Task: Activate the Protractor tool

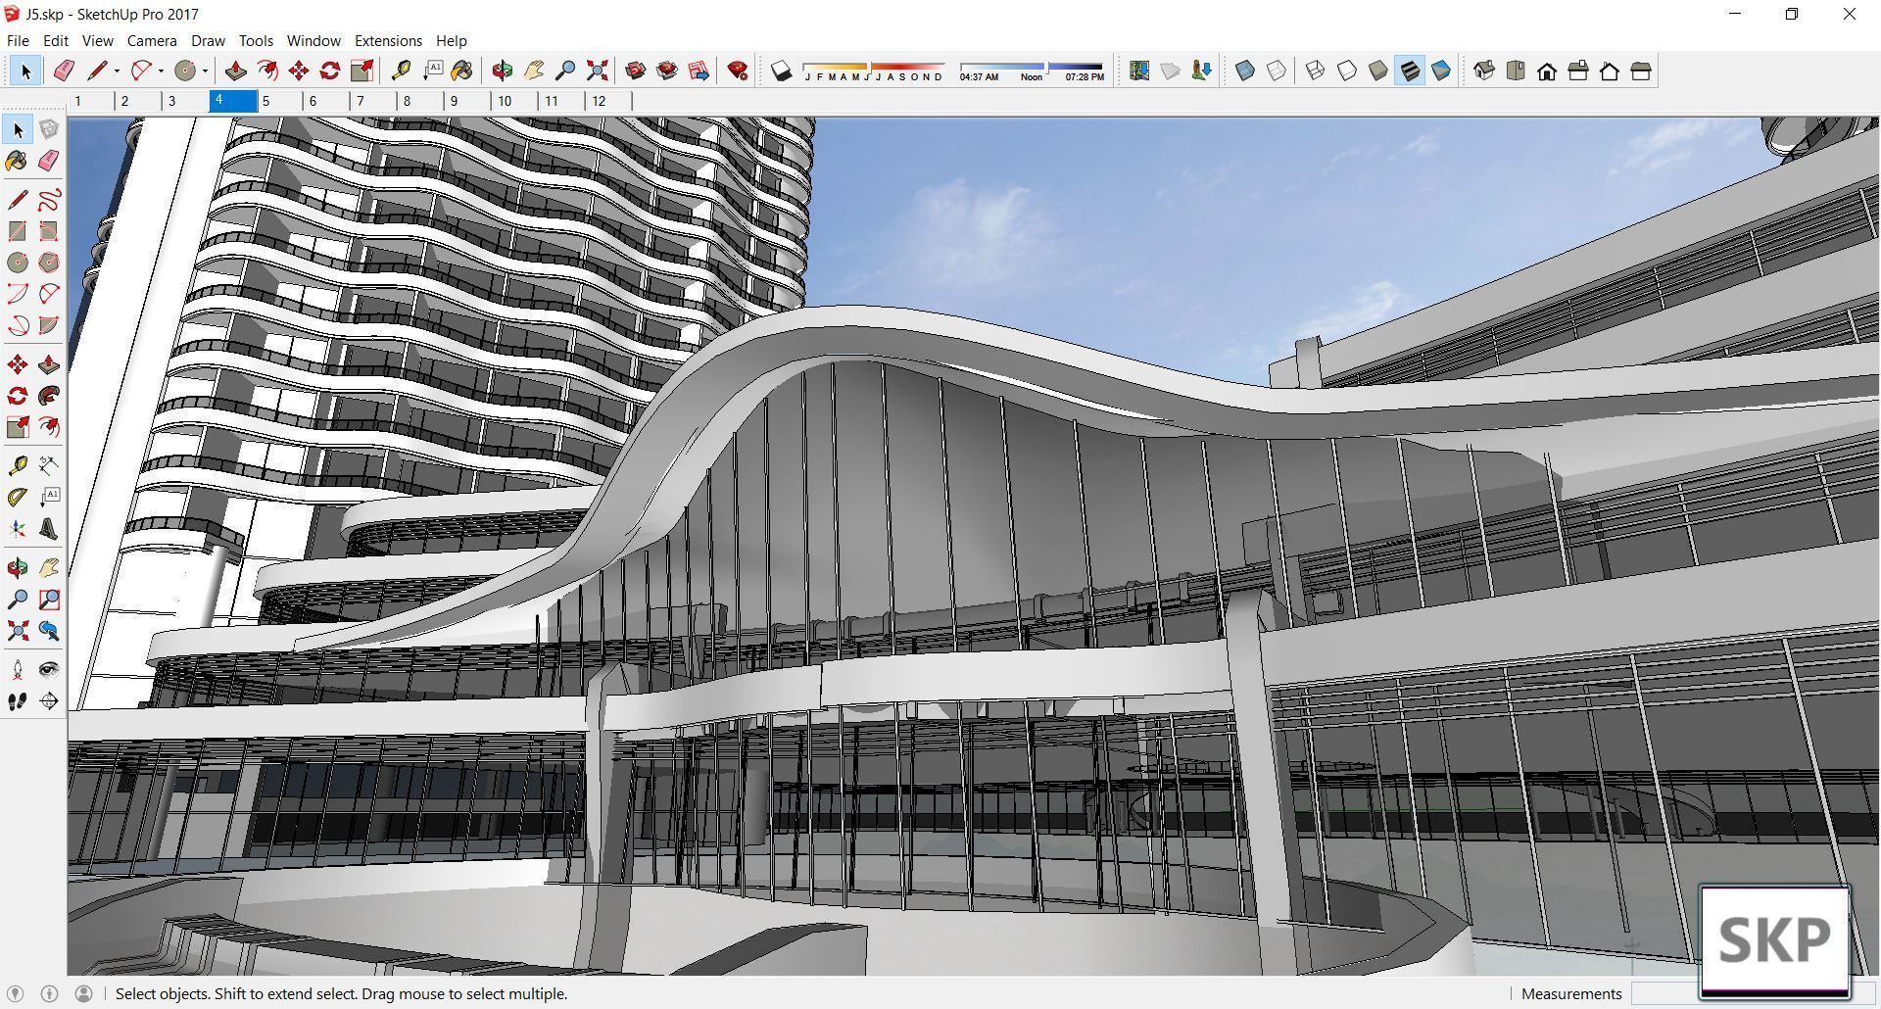Action: (x=18, y=498)
